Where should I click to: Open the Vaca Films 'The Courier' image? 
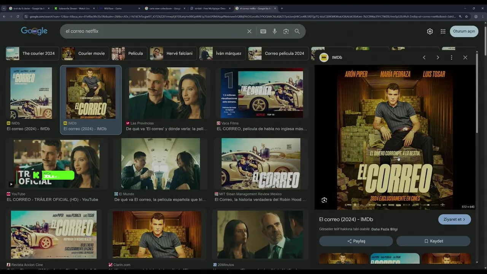point(262,93)
